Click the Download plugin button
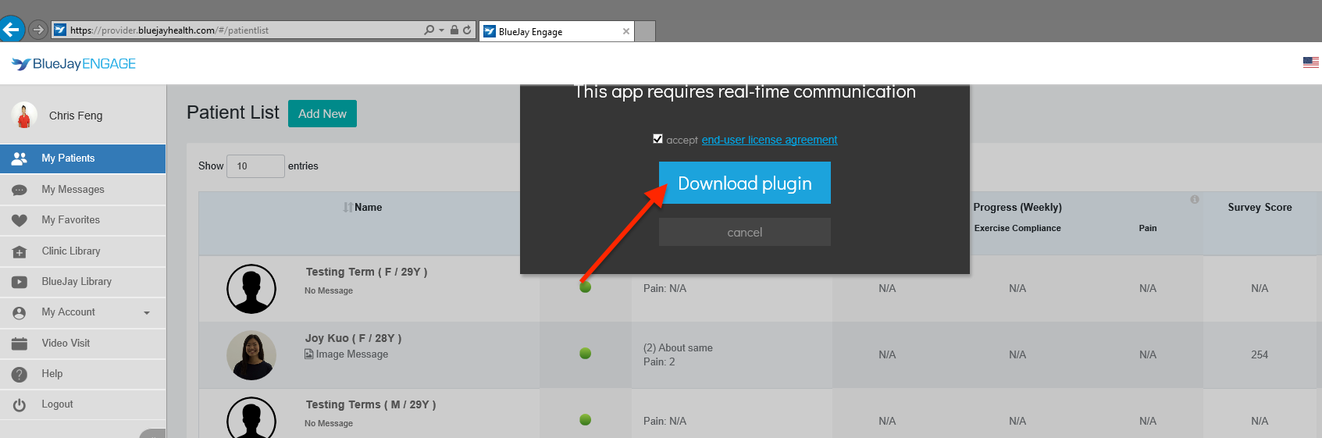Viewport: 1322px width, 438px height. point(745,183)
